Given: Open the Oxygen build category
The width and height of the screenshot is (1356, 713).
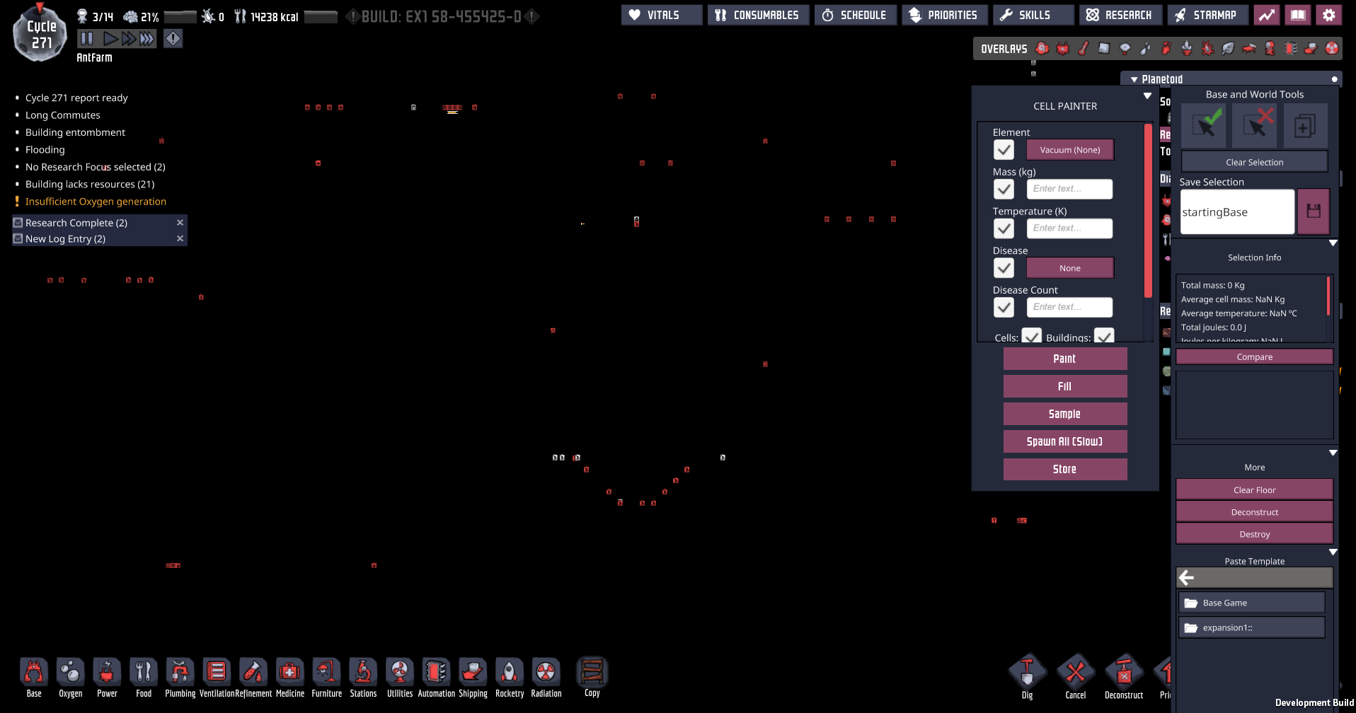Looking at the screenshot, I should pyautogui.click(x=70, y=673).
